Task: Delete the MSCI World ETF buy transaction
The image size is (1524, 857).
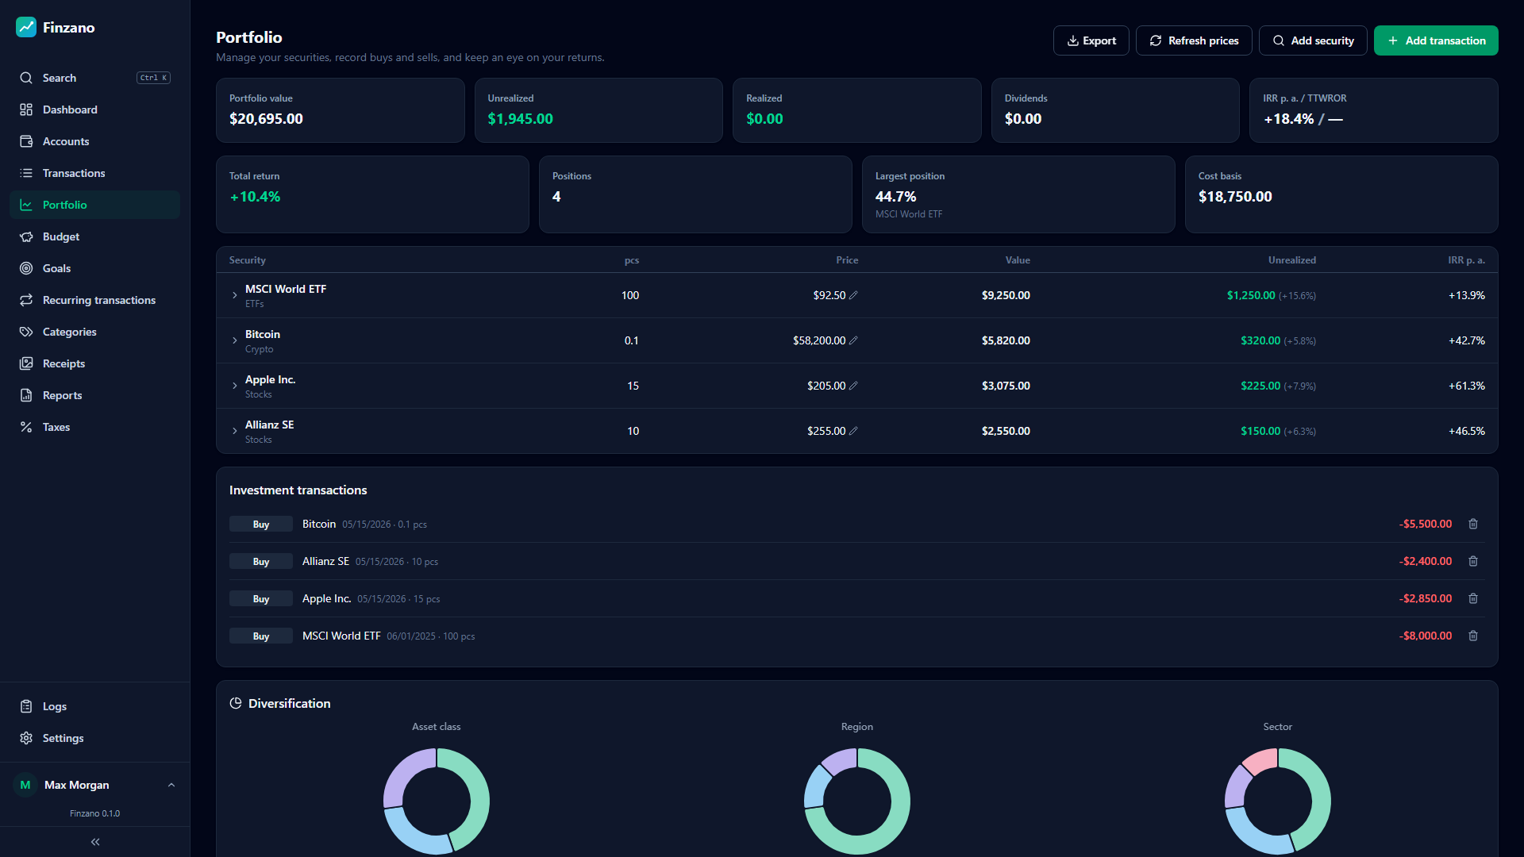Action: tap(1473, 636)
